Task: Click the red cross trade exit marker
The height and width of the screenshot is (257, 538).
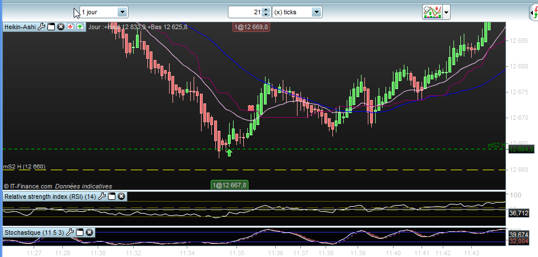Action: point(251,108)
